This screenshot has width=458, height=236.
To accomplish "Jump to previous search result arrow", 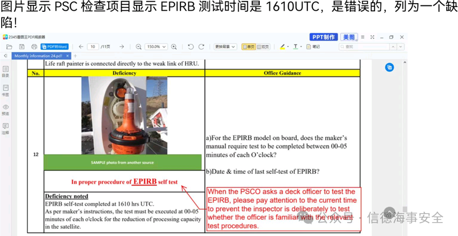I will pyautogui.click(x=393, y=47).
